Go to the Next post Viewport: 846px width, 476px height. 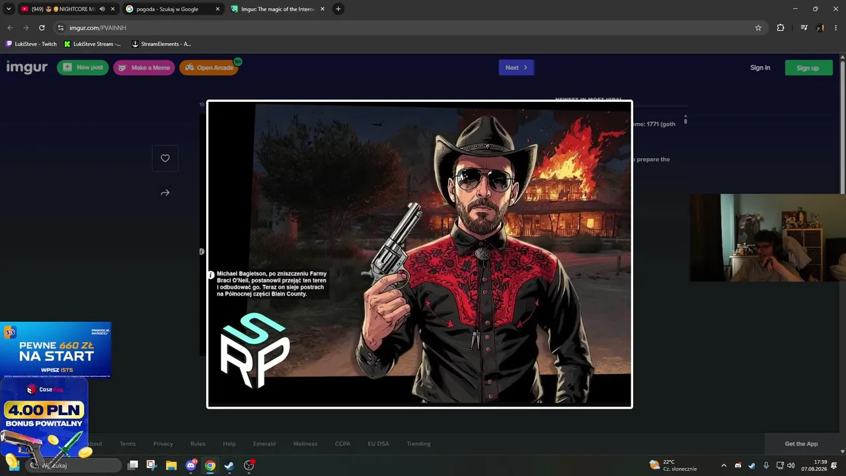coord(516,67)
